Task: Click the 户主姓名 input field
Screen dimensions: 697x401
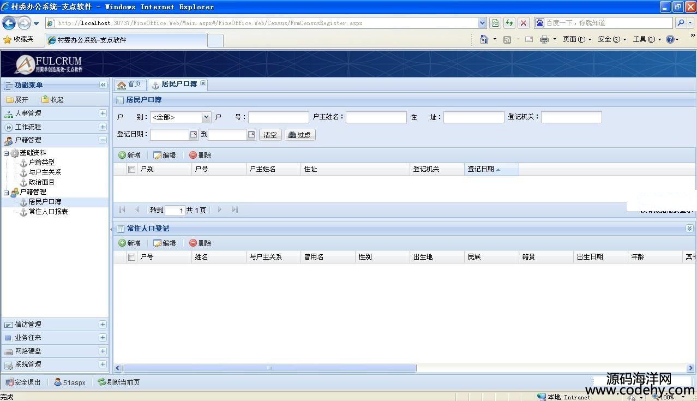Action: (x=376, y=117)
